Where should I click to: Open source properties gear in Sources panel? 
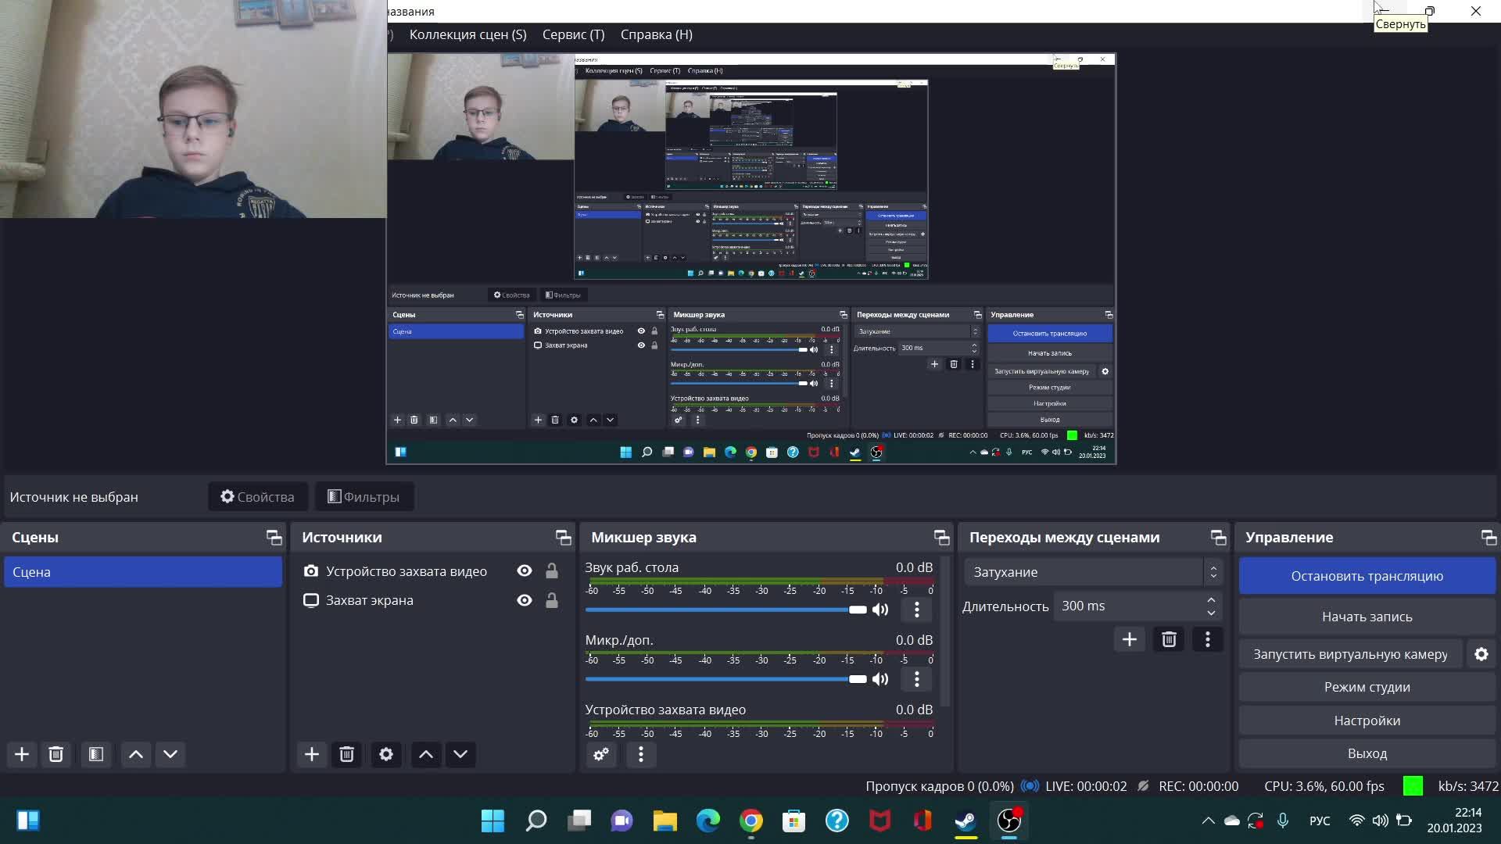tap(386, 754)
